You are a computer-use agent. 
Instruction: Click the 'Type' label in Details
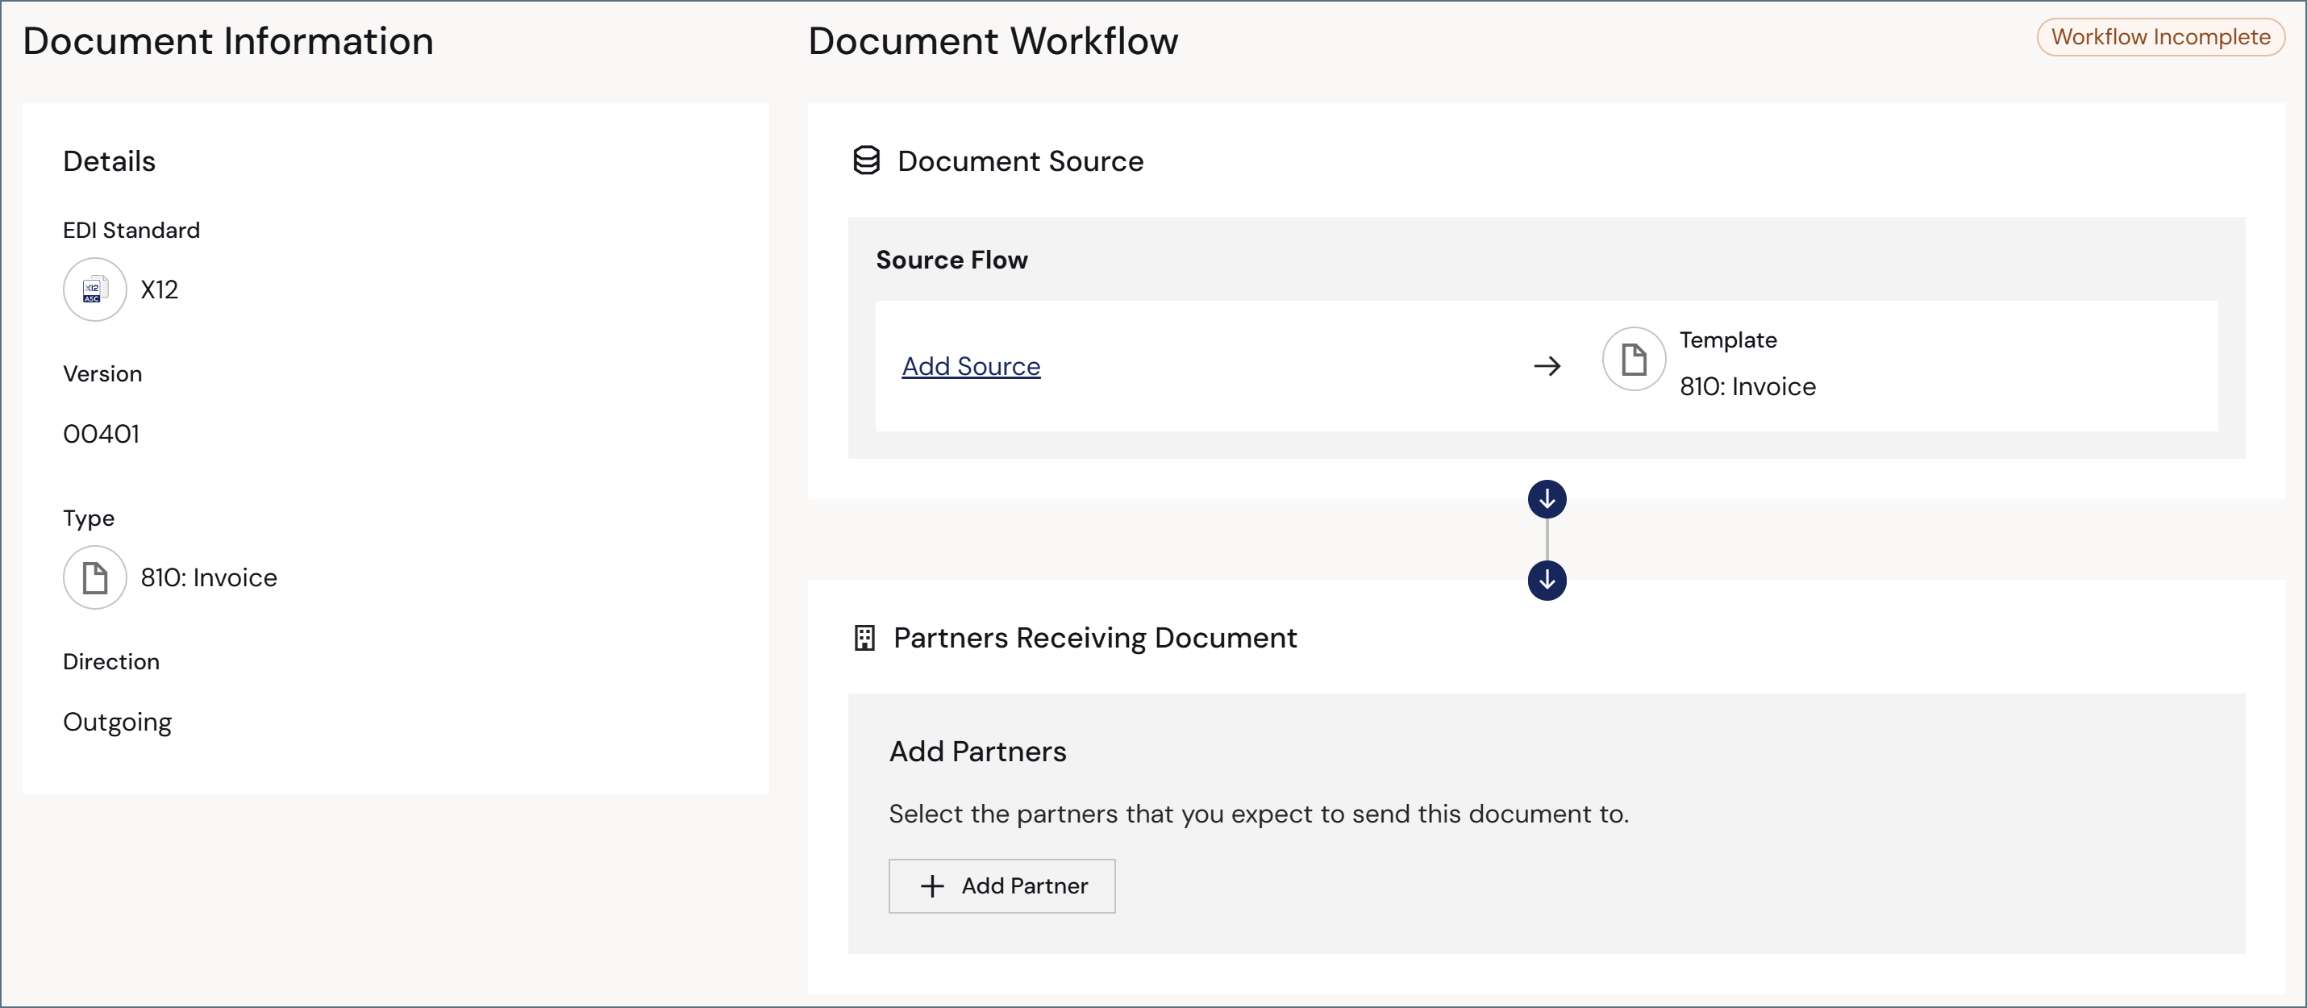pyautogui.click(x=89, y=518)
